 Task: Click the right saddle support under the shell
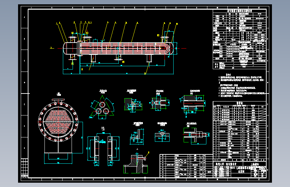[x=149, y=58]
